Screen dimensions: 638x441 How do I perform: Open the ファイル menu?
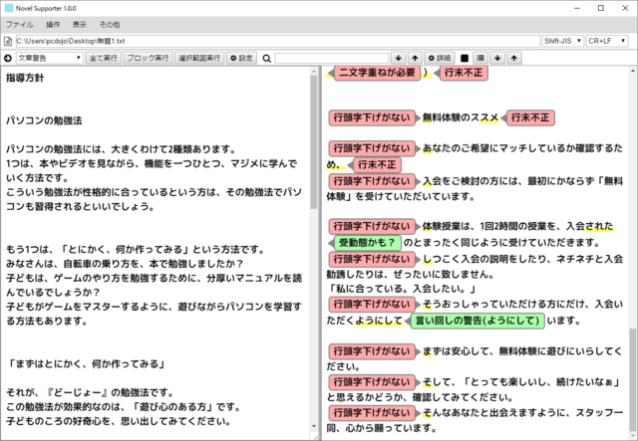(x=20, y=23)
